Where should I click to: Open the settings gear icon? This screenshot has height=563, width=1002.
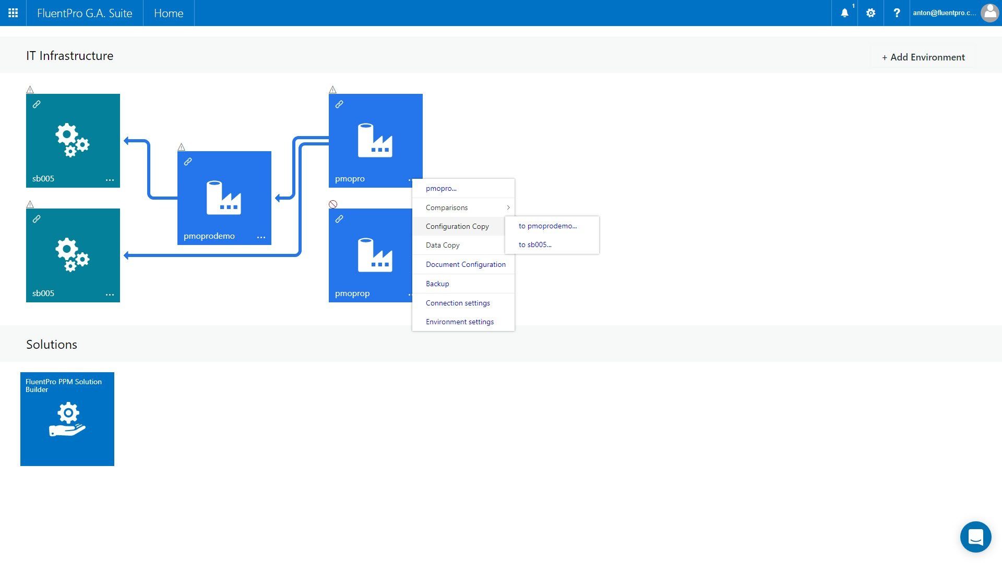pyautogui.click(x=870, y=13)
